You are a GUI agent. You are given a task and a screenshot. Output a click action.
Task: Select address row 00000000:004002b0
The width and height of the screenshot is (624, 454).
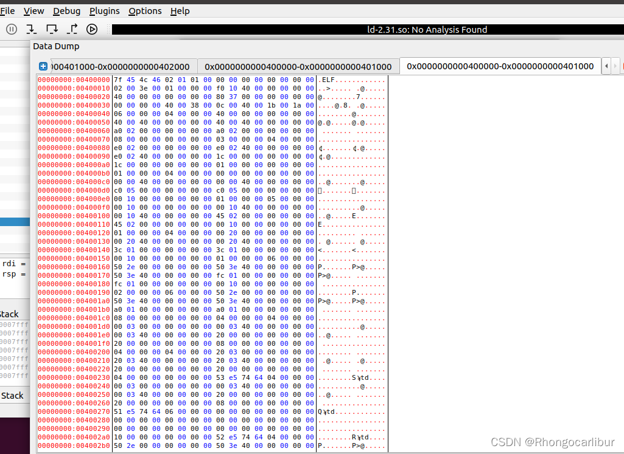tap(74, 445)
